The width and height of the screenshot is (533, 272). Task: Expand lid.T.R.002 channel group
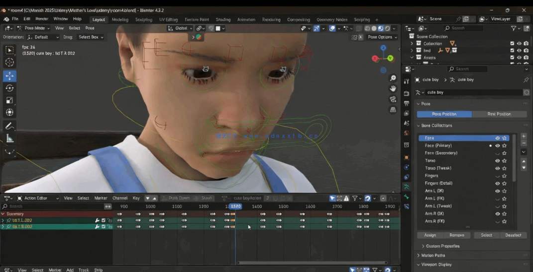coord(2,226)
